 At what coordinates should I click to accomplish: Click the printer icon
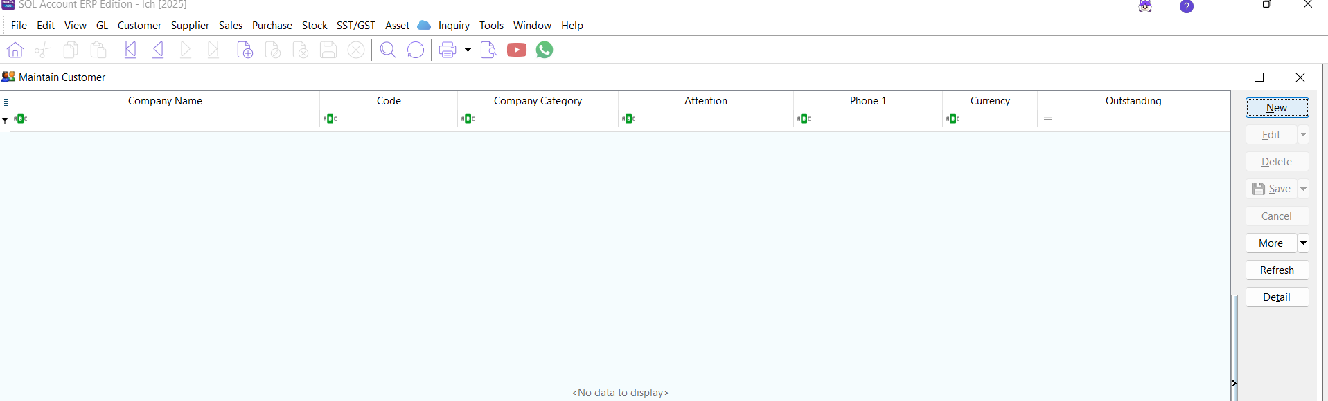pos(448,50)
